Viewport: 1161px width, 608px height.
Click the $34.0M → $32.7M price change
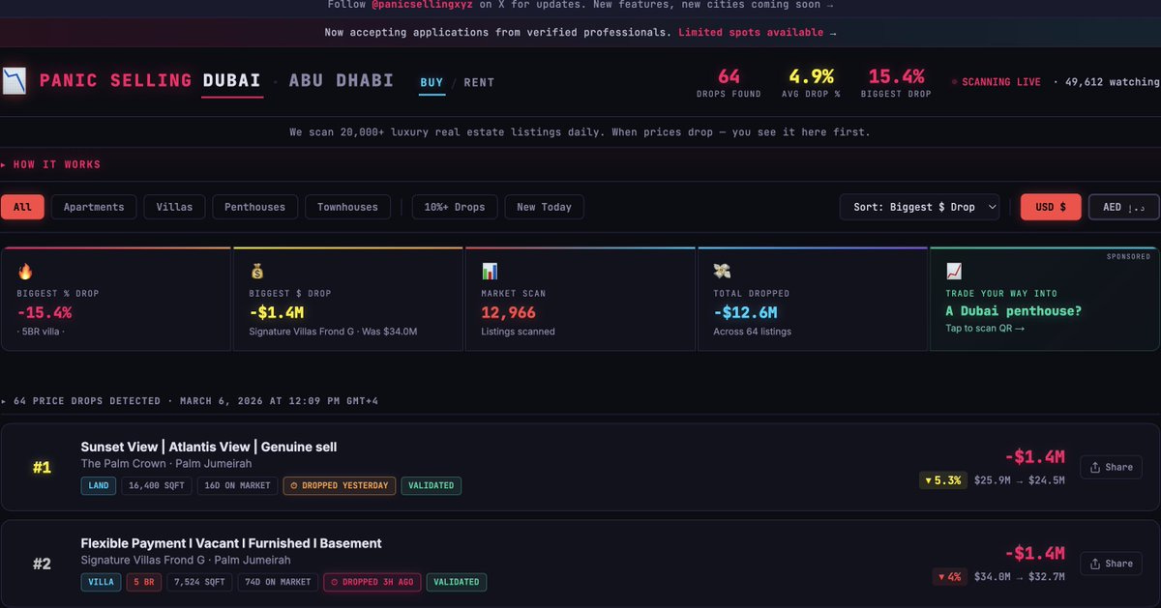tap(1019, 577)
